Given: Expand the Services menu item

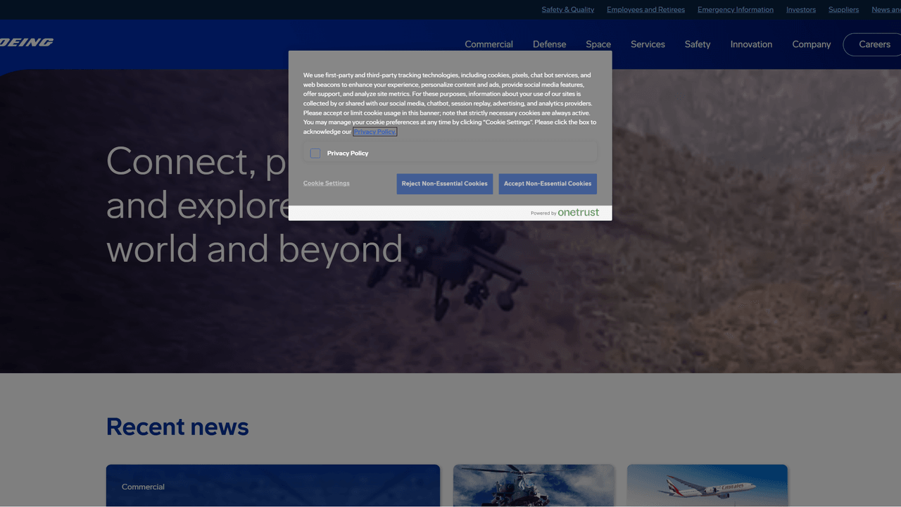Looking at the screenshot, I should tap(648, 44).
